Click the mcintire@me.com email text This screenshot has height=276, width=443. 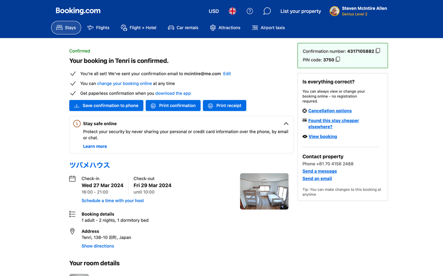(x=202, y=74)
